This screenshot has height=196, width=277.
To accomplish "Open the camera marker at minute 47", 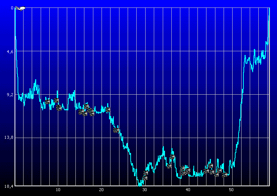I will point(219,170).
